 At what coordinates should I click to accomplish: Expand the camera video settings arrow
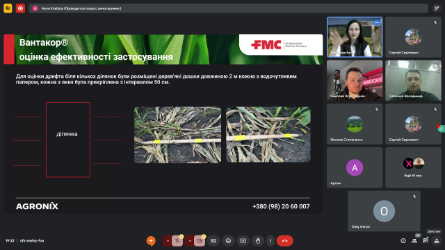coord(190,241)
